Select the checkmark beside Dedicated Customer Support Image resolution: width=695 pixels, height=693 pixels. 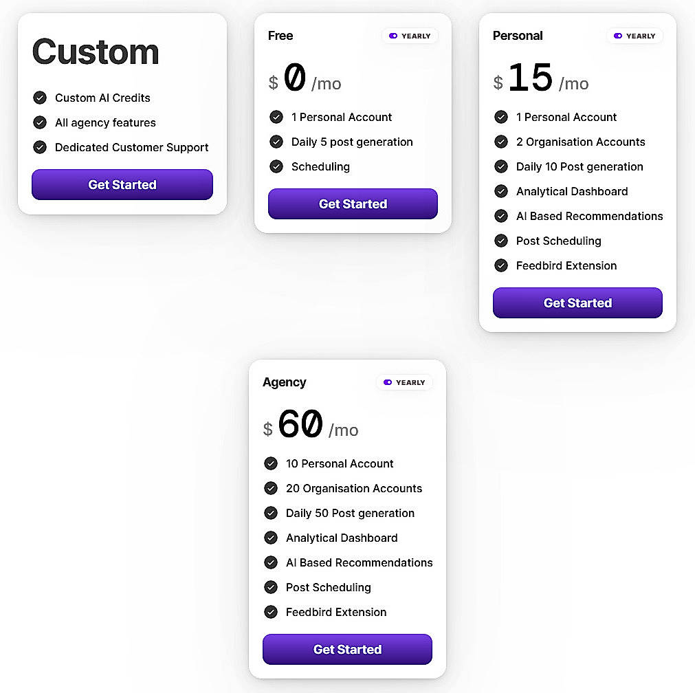coord(41,147)
